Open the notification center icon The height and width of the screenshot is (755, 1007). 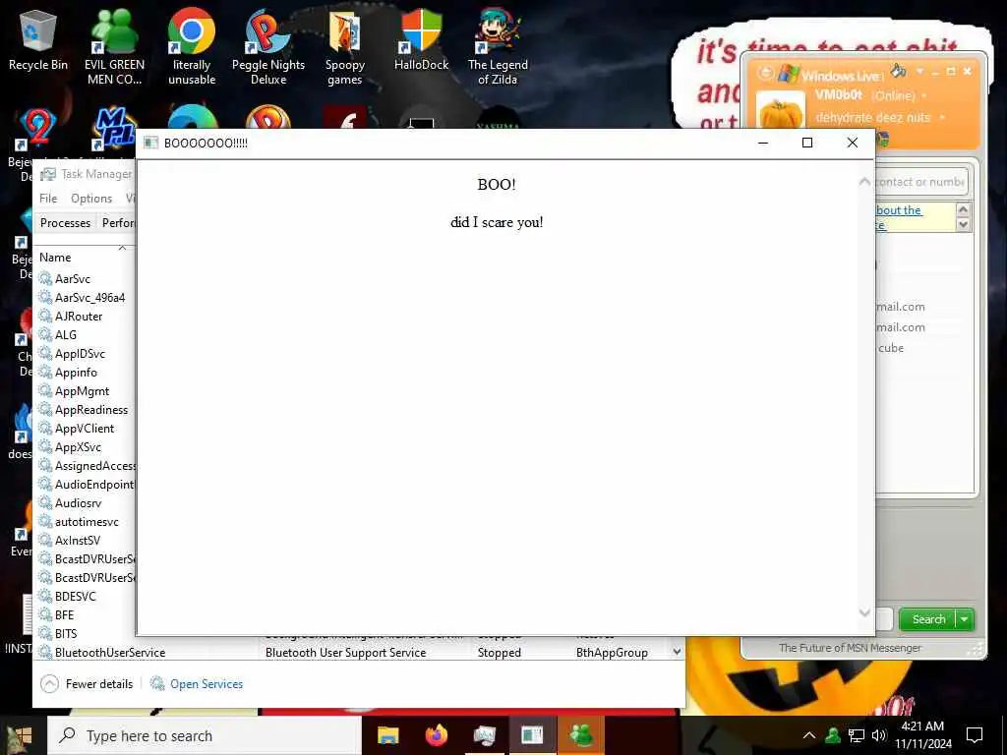pos(975,735)
